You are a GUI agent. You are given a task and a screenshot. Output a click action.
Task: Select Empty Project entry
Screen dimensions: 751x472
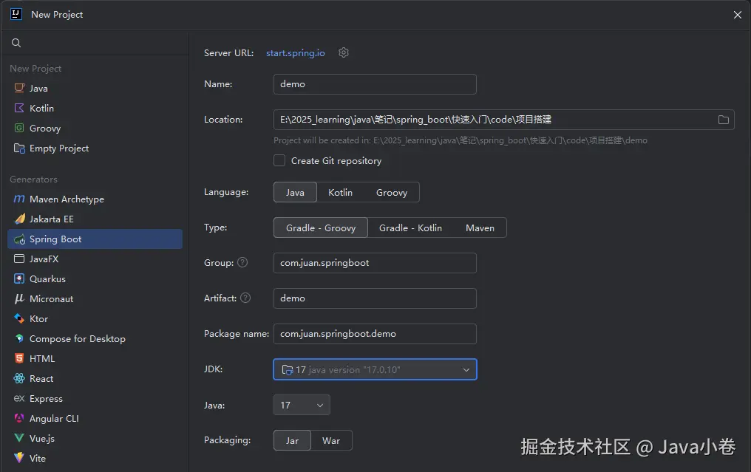coord(95,148)
